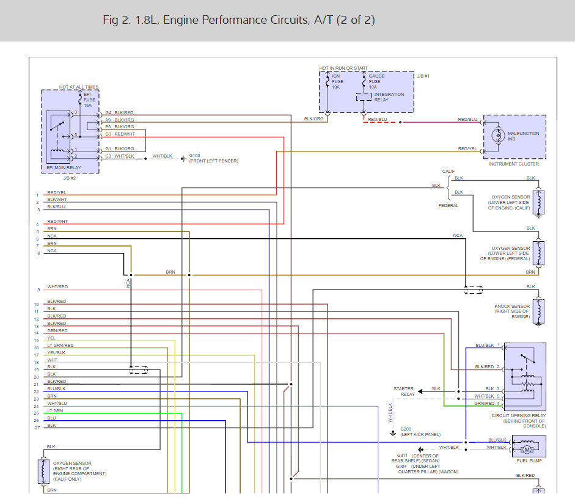
Task: Click the 'BLK/ORG' label below the IGN fuse
Action: [314, 119]
